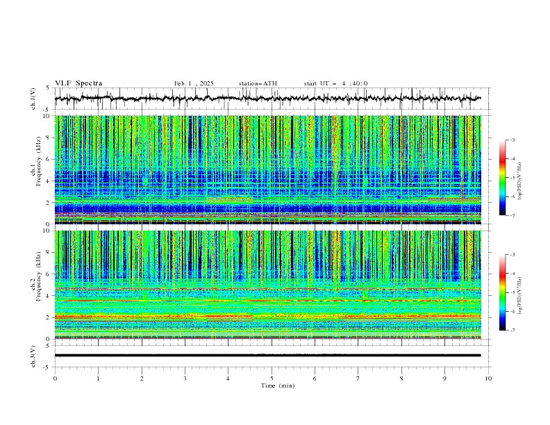This screenshot has width=550, height=425.
Task: Click the "6" tick on the time axis
Action: 315,378
